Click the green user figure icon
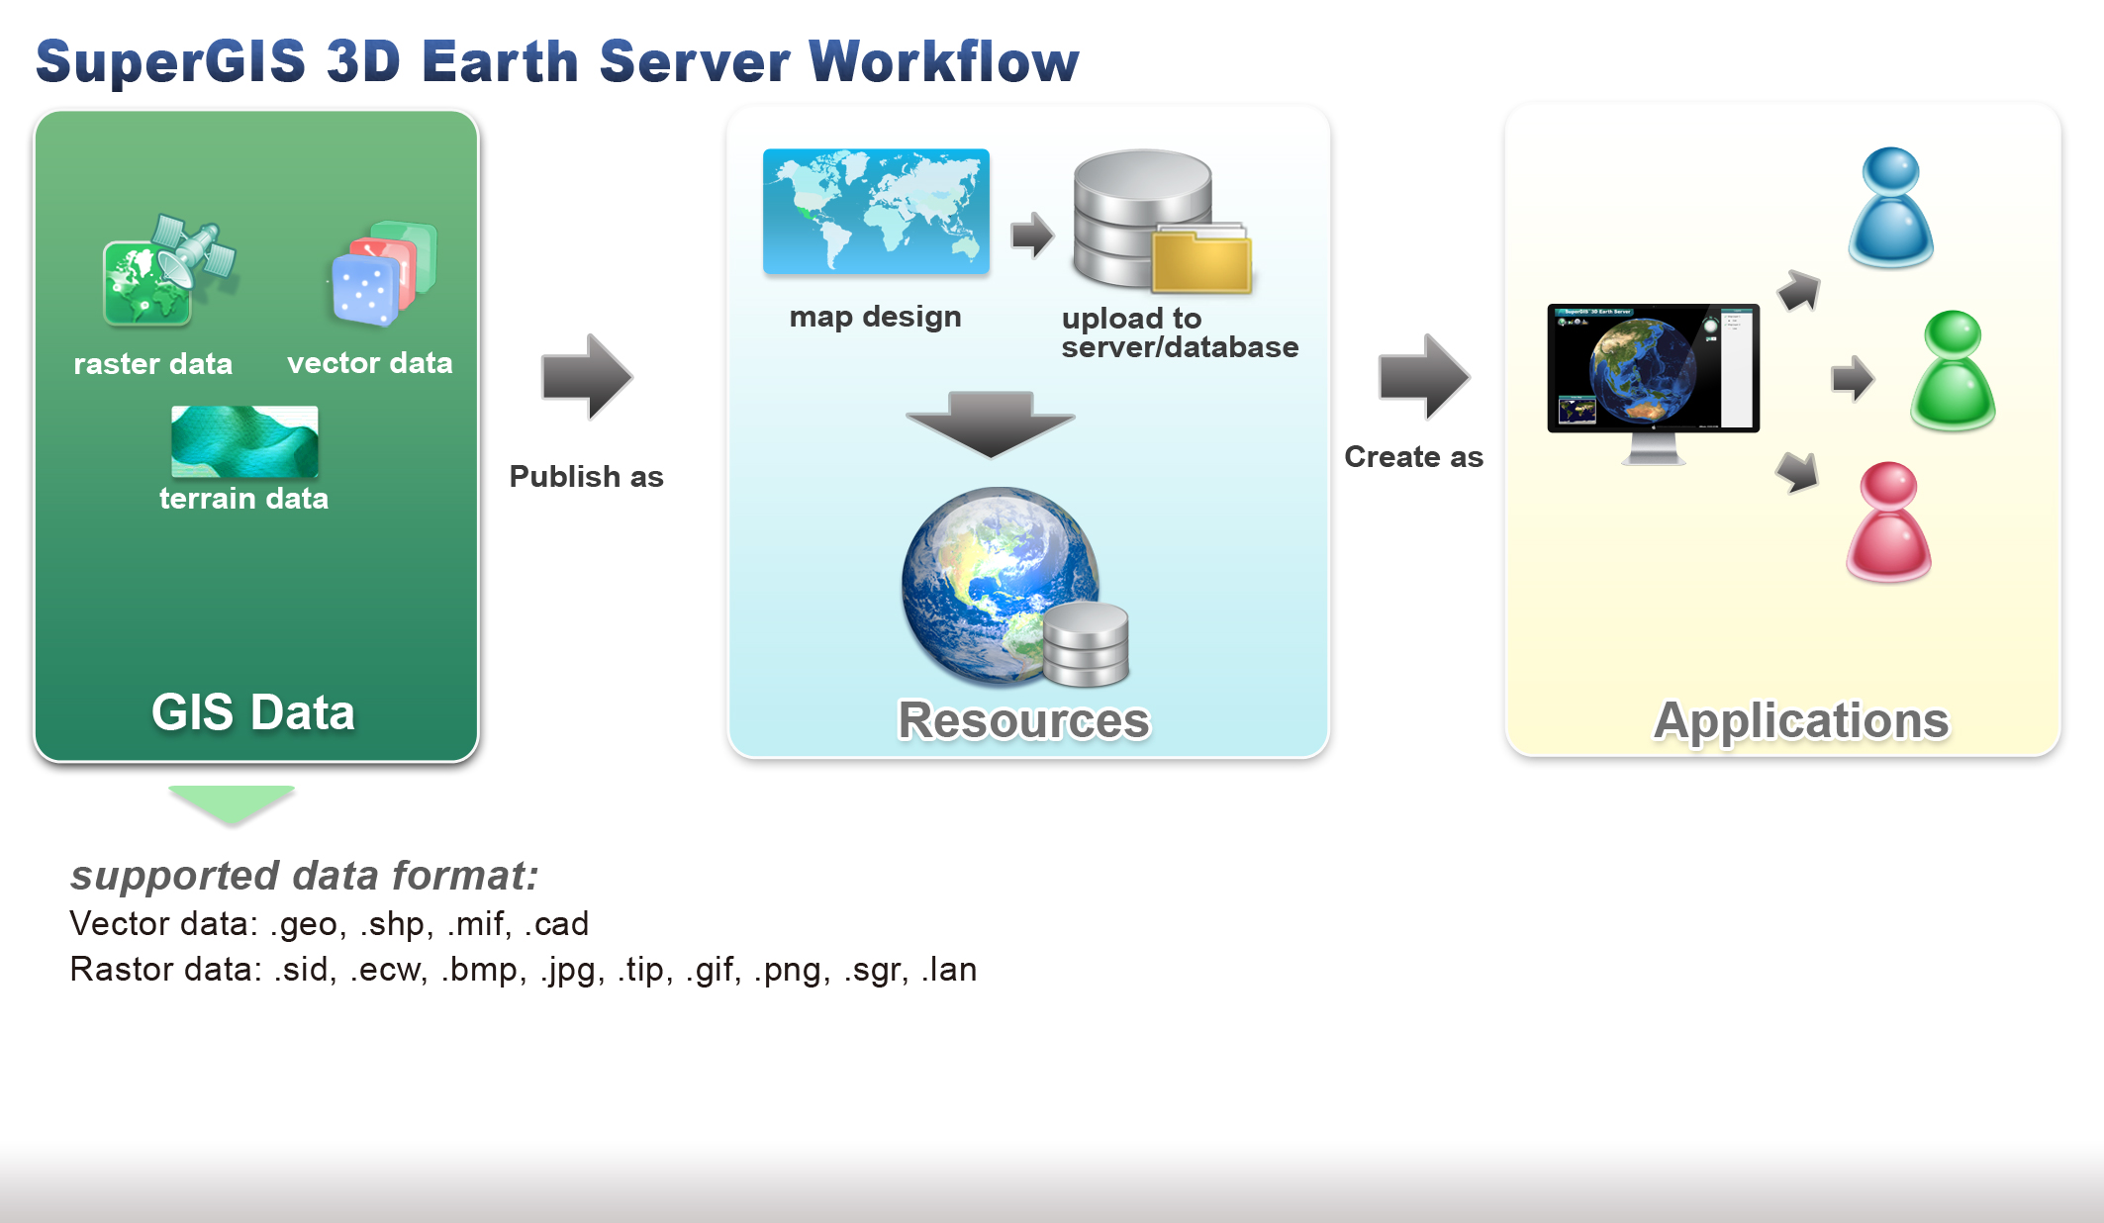2104x1223 pixels. 1952,370
